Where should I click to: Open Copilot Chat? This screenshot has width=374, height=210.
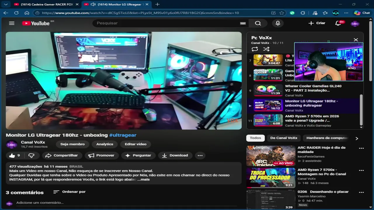[x=362, y=13]
